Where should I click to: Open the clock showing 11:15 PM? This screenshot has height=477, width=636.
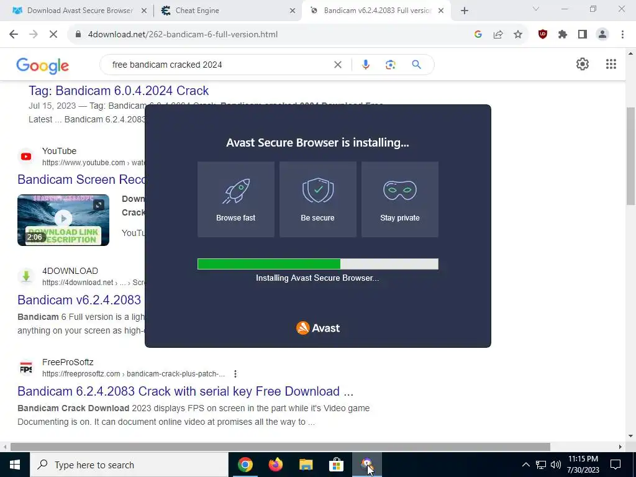(583, 465)
